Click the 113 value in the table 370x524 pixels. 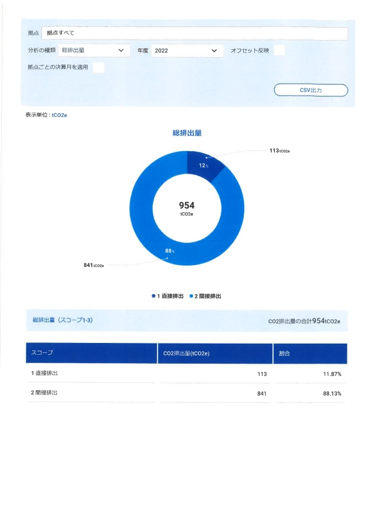[262, 374]
